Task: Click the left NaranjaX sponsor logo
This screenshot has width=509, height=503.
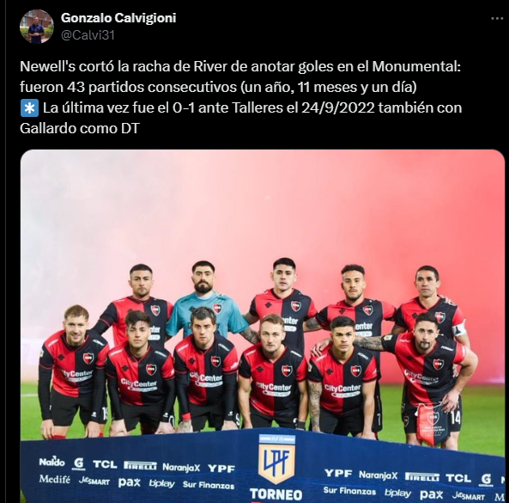Action: [x=181, y=468]
